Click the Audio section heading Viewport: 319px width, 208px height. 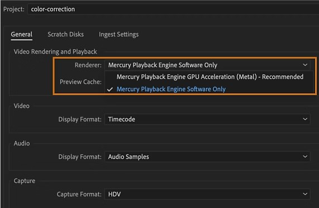click(22, 143)
